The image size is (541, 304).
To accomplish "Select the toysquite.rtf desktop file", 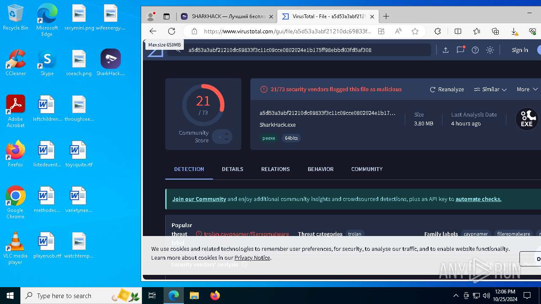I will click(x=79, y=154).
